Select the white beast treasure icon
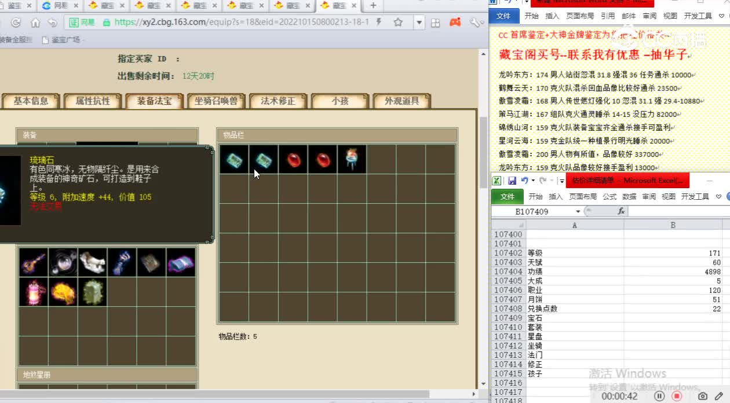Image resolution: width=730 pixels, height=403 pixels. click(93, 263)
